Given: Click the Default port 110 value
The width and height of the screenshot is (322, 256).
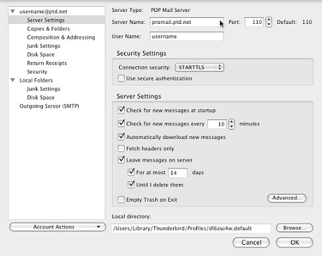Looking at the screenshot, I should [307, 22].
